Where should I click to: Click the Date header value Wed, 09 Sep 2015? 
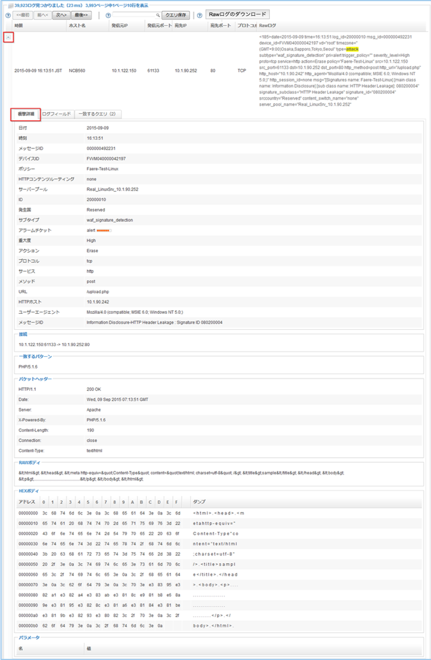(x=117, y=400)
